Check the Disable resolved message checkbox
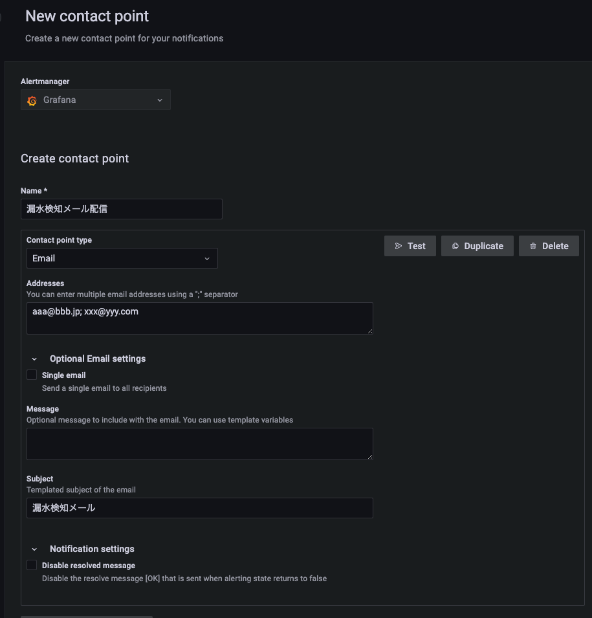 pos(32,565)
